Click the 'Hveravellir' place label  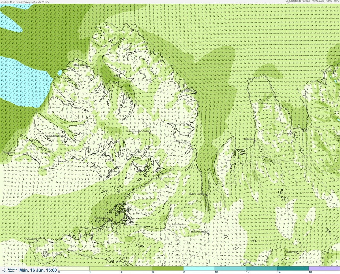[x=291, y=252]
